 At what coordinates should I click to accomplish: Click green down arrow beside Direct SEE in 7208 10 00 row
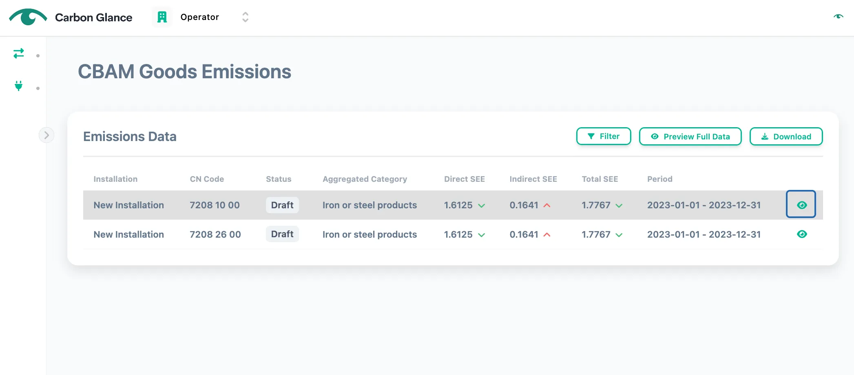(481, 206)
